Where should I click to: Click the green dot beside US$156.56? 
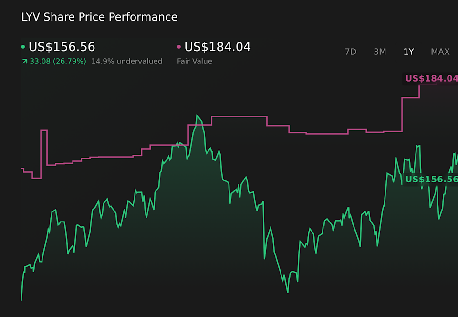click(x=23, y=47)
